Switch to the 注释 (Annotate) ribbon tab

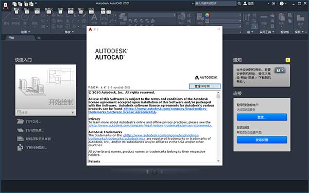coord(37,9)
